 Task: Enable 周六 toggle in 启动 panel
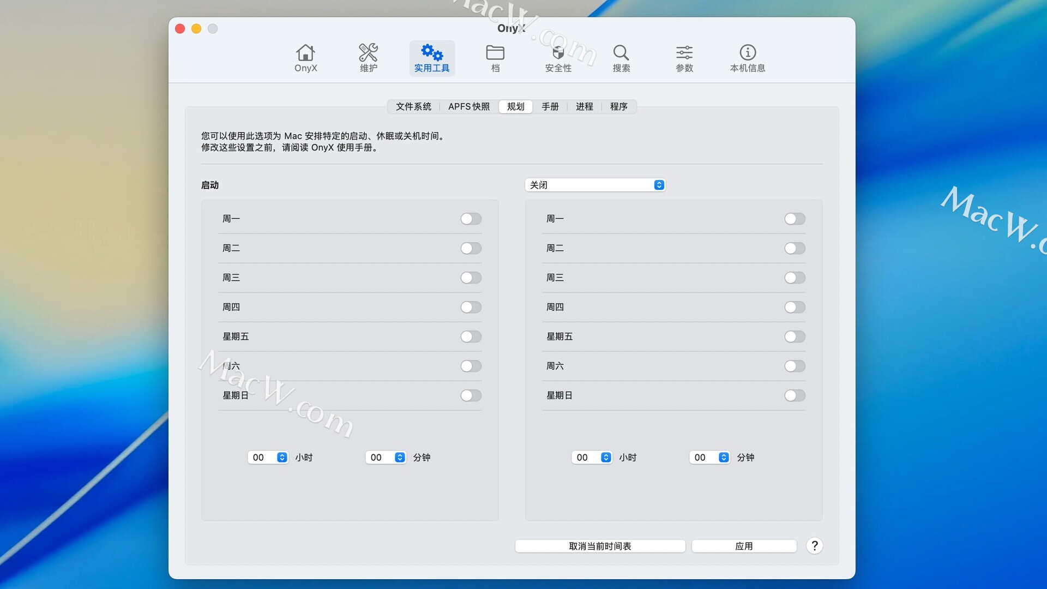point(471,366)
